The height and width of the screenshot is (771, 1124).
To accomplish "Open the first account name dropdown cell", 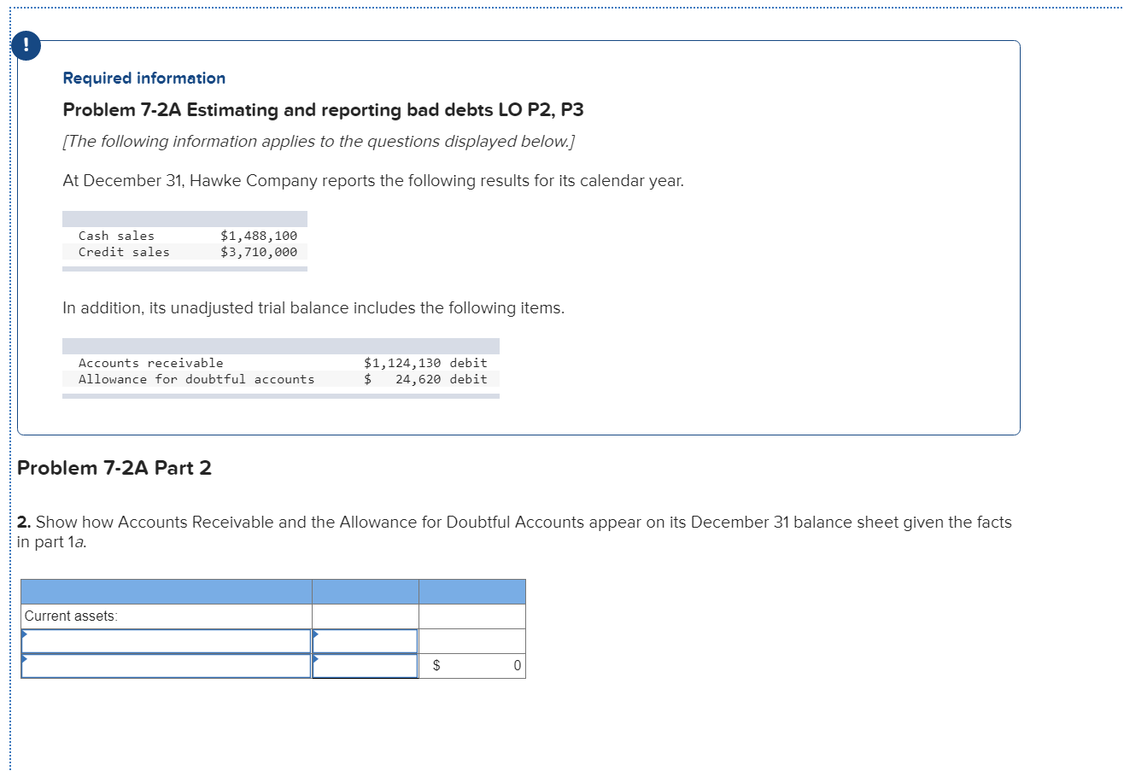I will click(x=167, y=640).
